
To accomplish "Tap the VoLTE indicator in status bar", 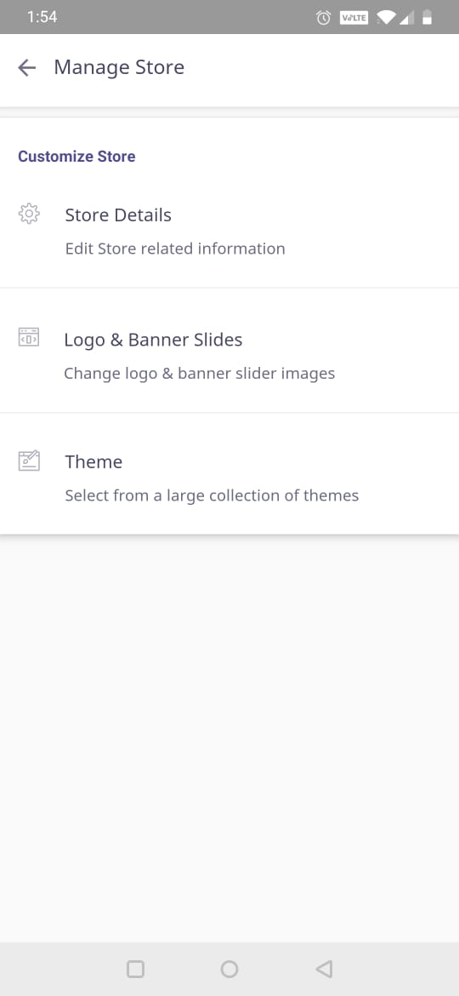I will (354, 18).
